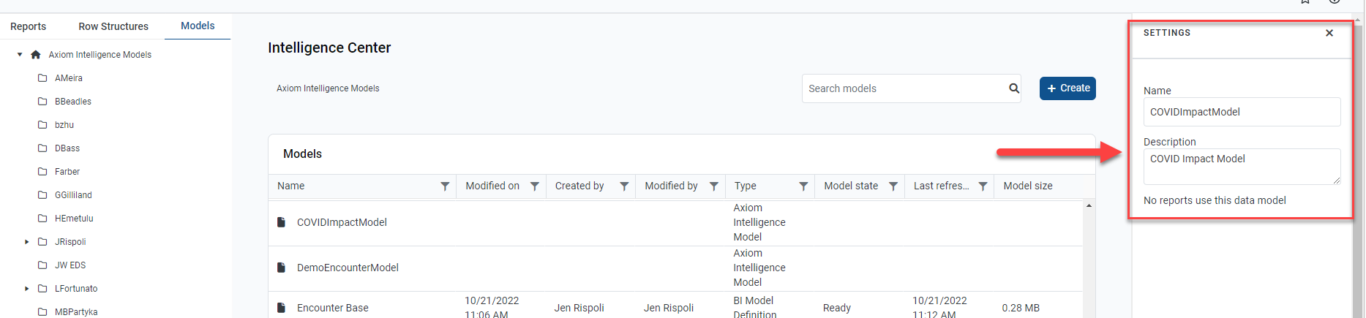Open filter for Model state column
Viewport: 1366px width, 318px height.
[x=893, y=186]
